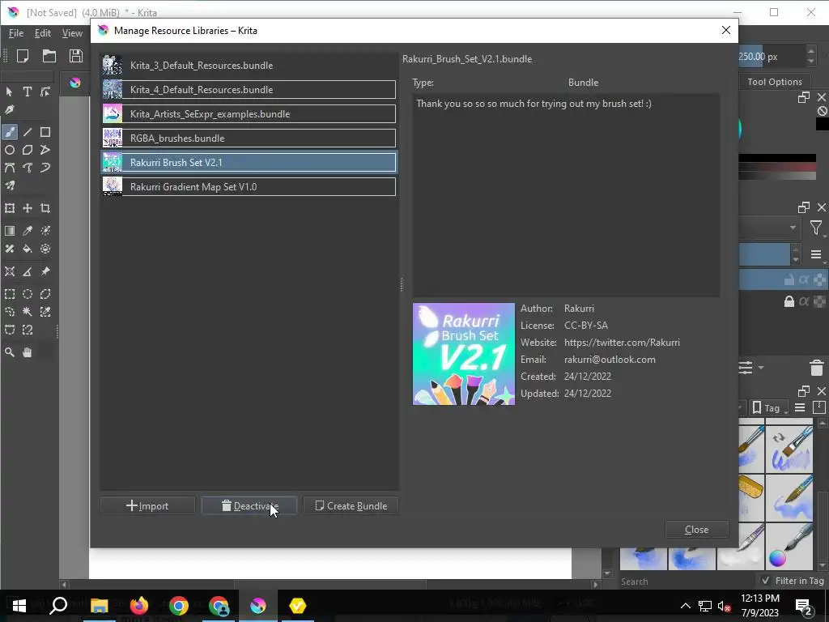Select the Color Sampler eyedropper tool
829x622 pixels.
27,231
